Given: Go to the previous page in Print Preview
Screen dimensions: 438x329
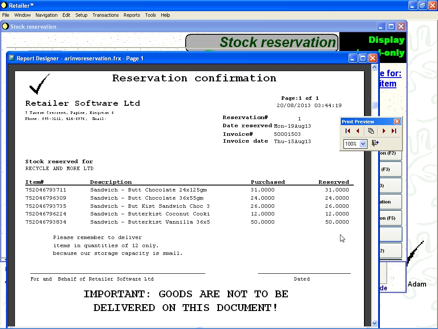Looking at the screenshot, I should tap(358, 131).
